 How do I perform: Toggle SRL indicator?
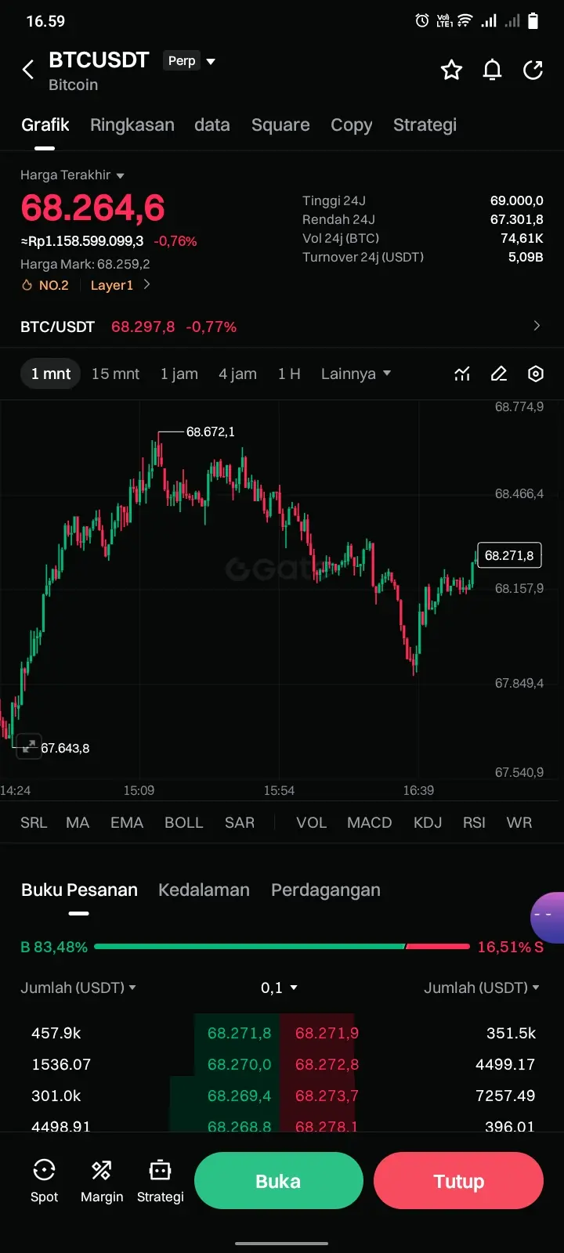coord(34,823)
